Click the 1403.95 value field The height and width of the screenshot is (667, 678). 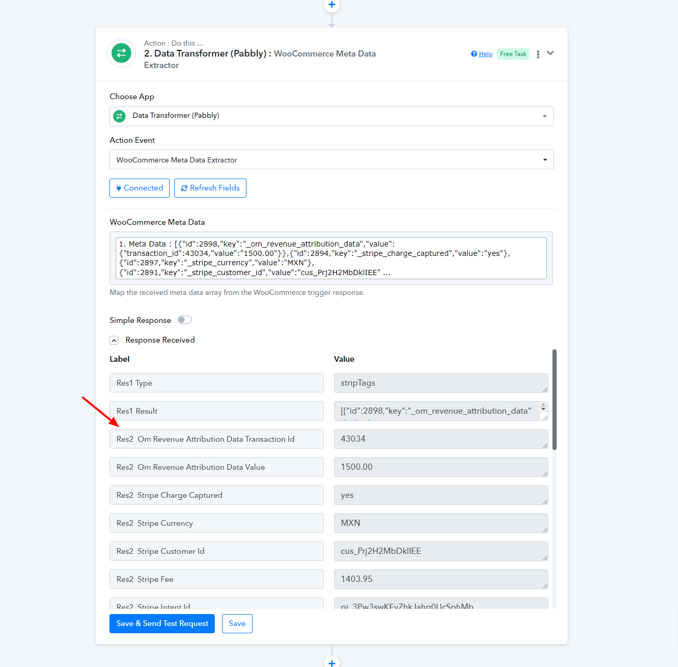441,579
